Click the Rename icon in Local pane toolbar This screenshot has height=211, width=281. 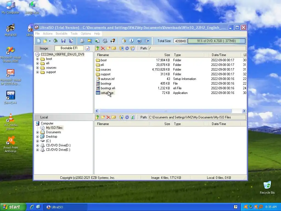point(114,117)
